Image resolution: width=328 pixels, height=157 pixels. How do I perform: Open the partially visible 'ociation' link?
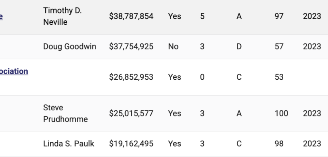14,71
